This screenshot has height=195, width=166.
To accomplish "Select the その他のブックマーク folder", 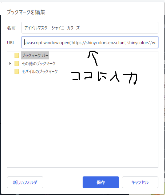I will [x=39, y=63].
